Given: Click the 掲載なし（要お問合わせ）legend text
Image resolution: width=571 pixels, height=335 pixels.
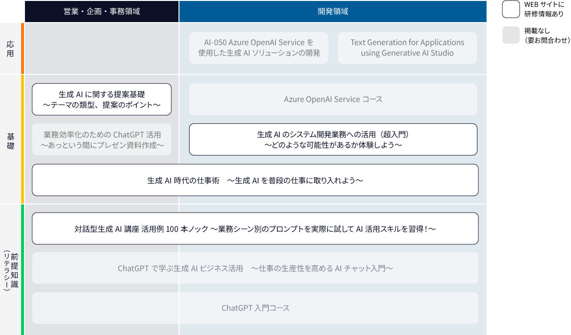Looking at the screenshot, I should (547, 36).
